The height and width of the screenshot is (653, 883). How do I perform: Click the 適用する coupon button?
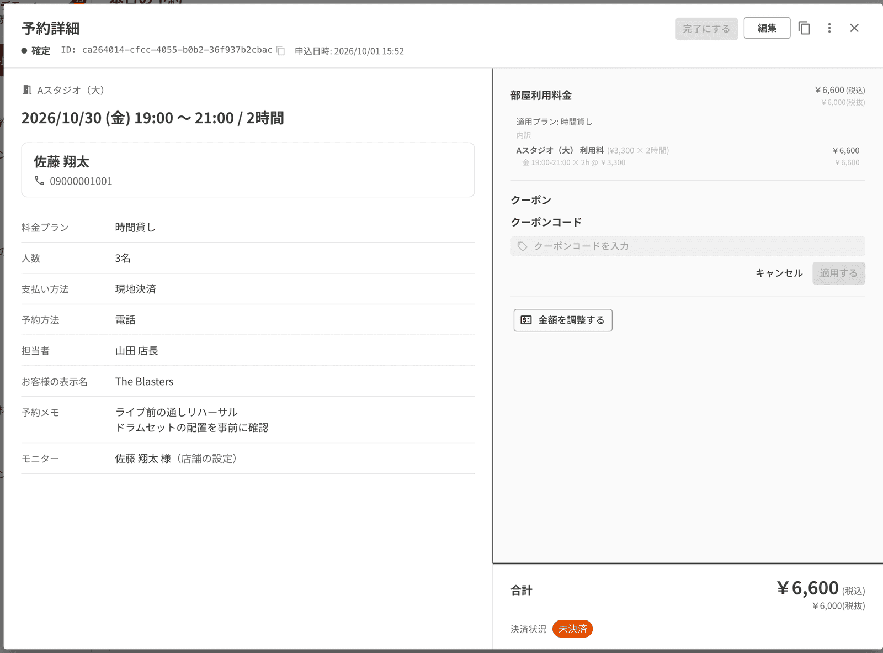click(x=838, y=273)
